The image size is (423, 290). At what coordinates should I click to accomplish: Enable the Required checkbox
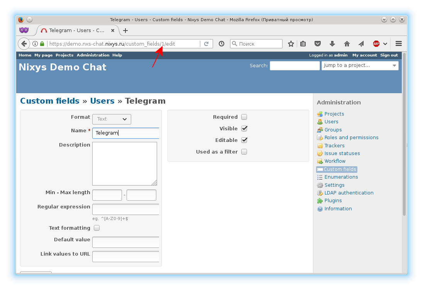coord(244,117)
